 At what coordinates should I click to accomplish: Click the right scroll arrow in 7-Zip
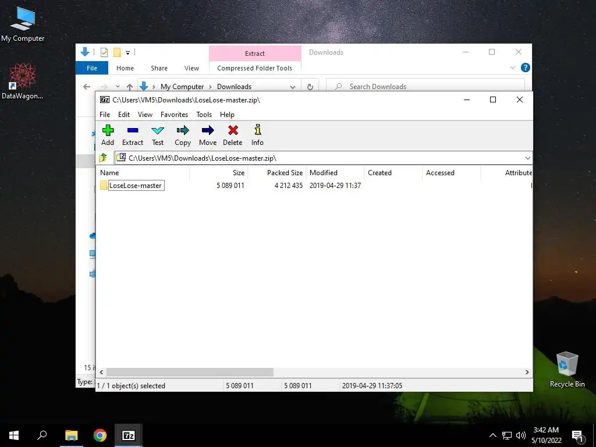pyautogui.click(x=527, y=372)
